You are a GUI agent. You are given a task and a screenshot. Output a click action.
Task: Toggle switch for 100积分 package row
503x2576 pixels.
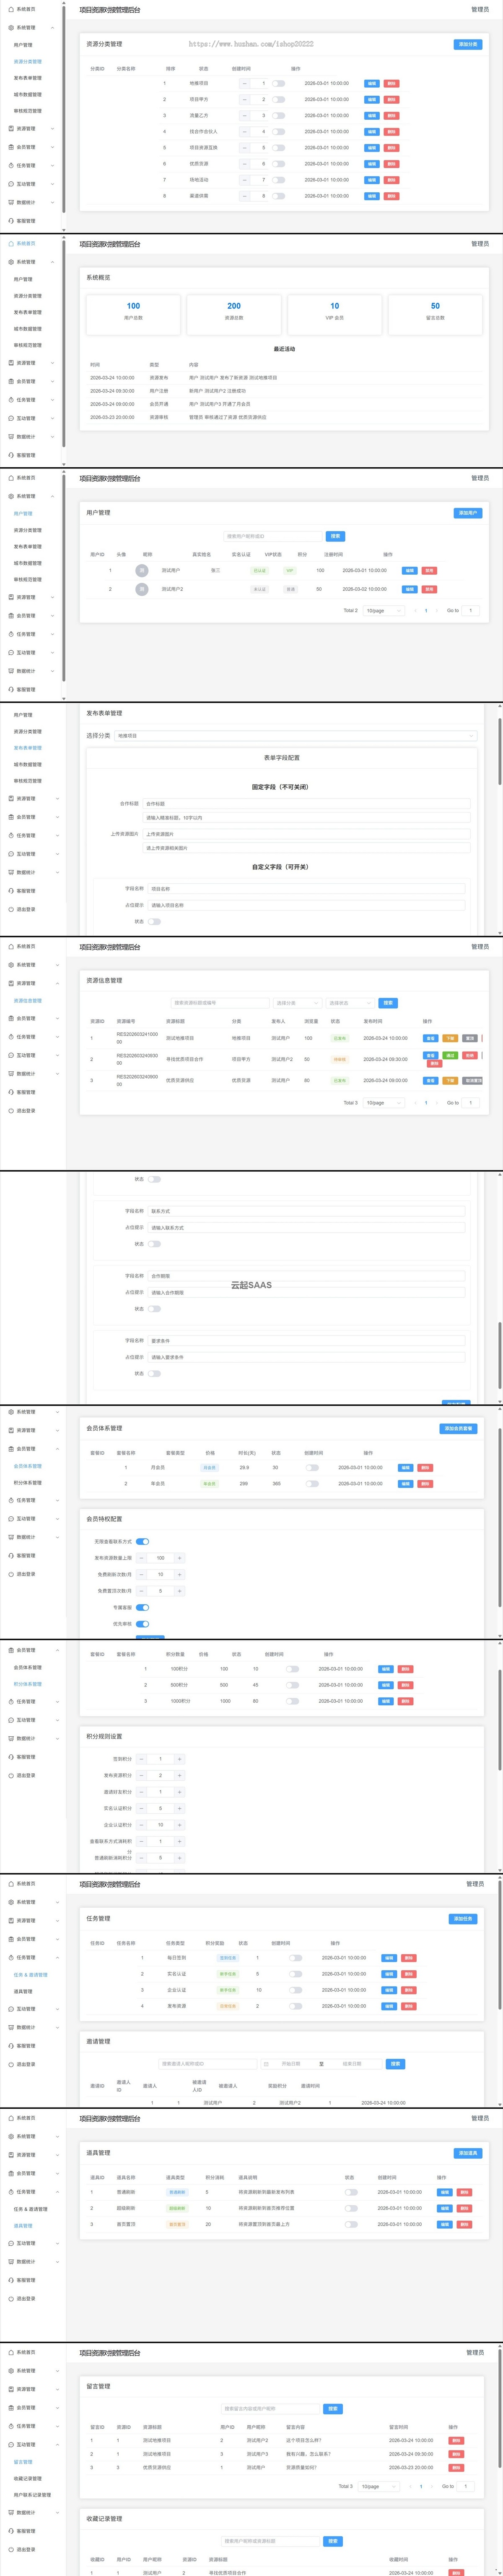[x=293, y=1669]
